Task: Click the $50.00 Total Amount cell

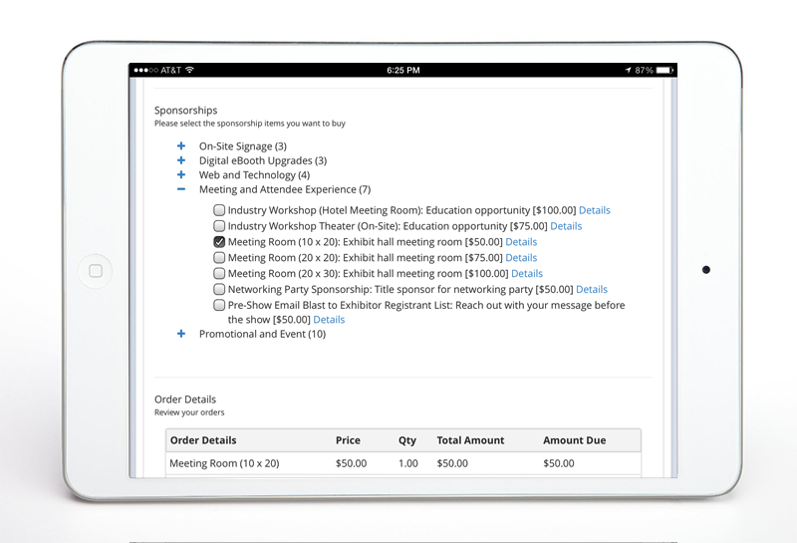Action: point(452,463)
